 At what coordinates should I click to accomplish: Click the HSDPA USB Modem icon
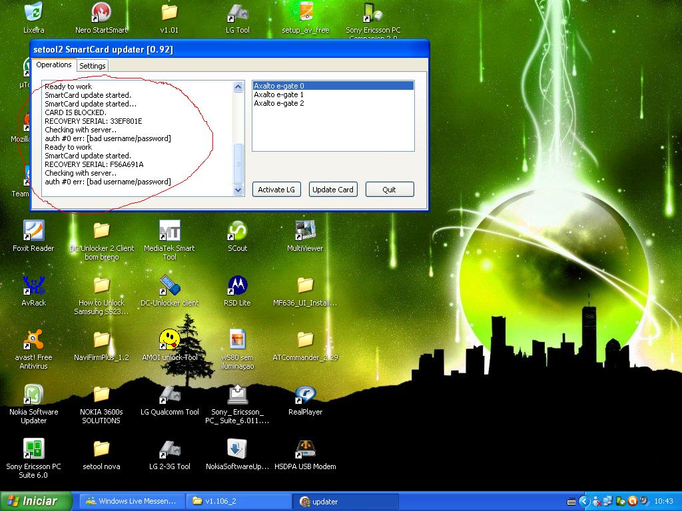(x=305, y=448)
